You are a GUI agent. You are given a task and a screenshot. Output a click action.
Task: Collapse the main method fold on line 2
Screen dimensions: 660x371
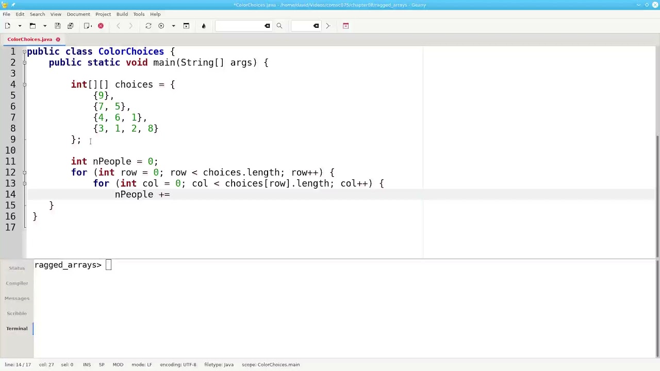(x=24, y=62)
